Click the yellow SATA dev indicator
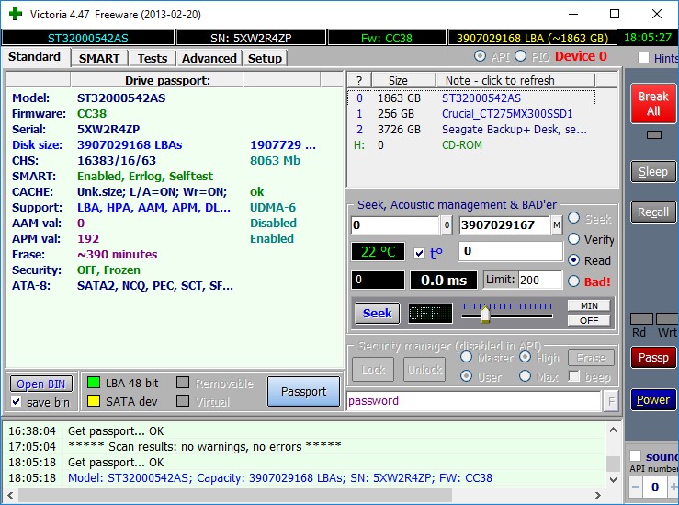 [94, 400]
